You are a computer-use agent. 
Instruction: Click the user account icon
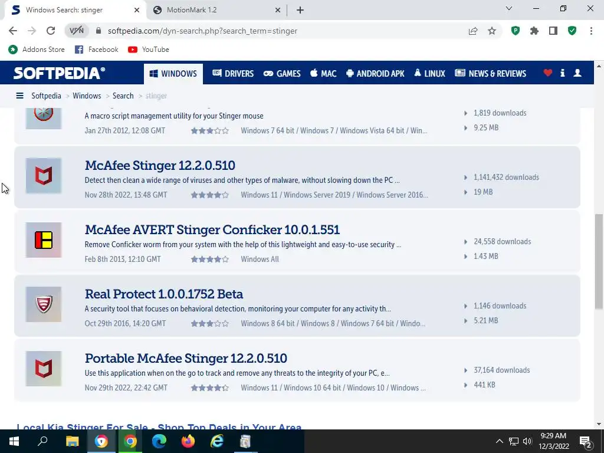pyautogui.click(x=577, y=73)
